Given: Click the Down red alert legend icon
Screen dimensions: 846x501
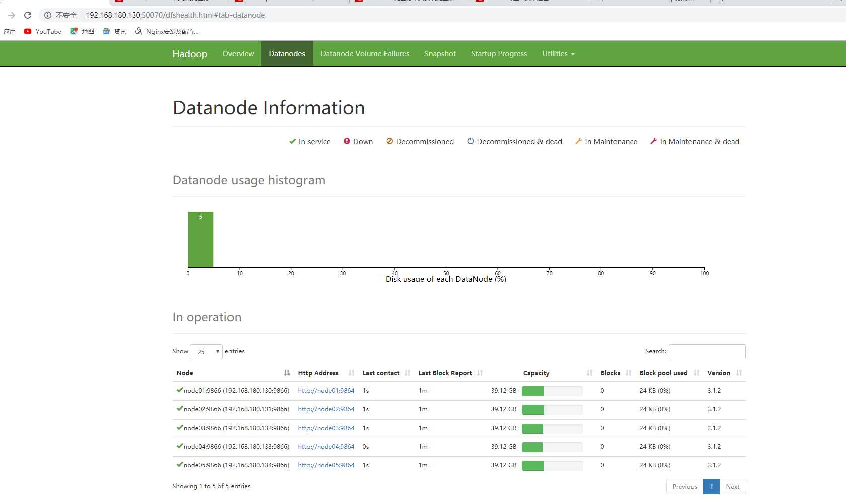Looking at the screenshot, I should [347, 141].
